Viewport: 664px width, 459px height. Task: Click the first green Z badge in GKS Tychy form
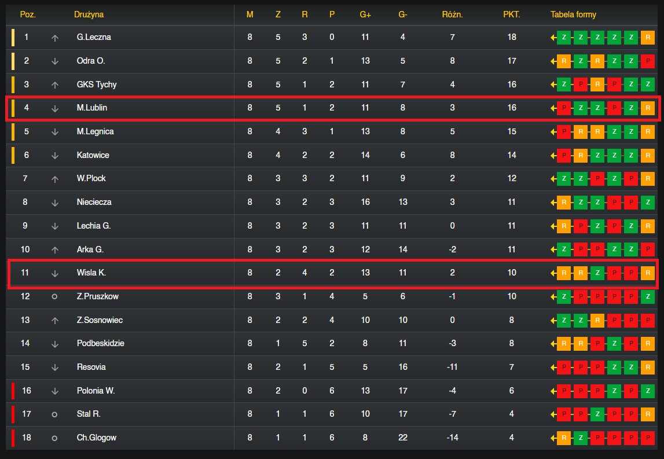click(564, 85)
